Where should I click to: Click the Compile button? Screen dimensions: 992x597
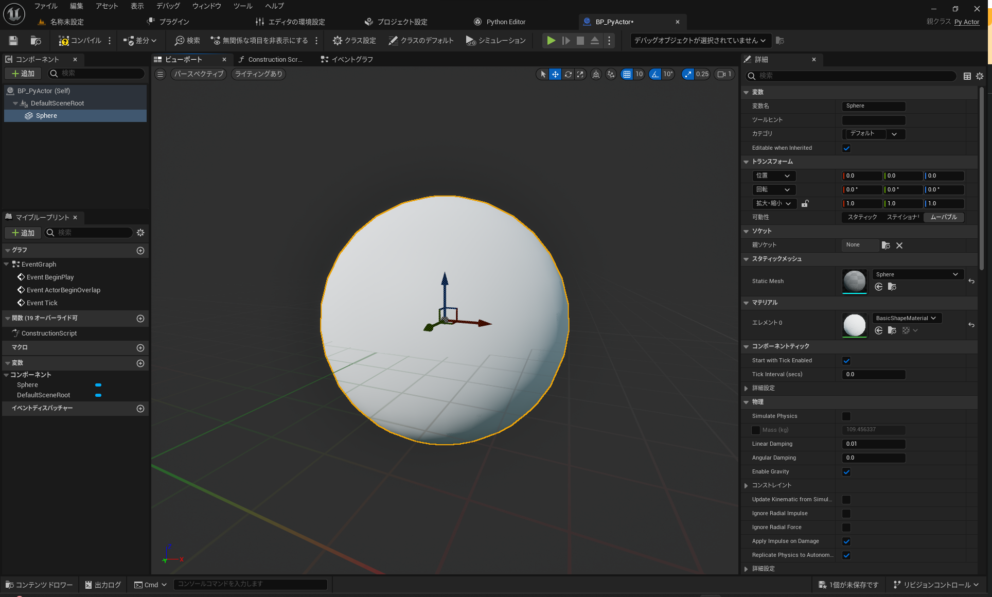pos(81,41)
